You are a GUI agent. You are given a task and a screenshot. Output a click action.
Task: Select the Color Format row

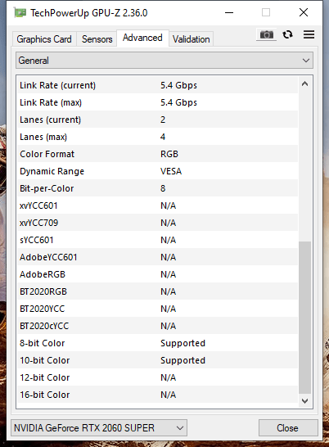click(158, 154)
